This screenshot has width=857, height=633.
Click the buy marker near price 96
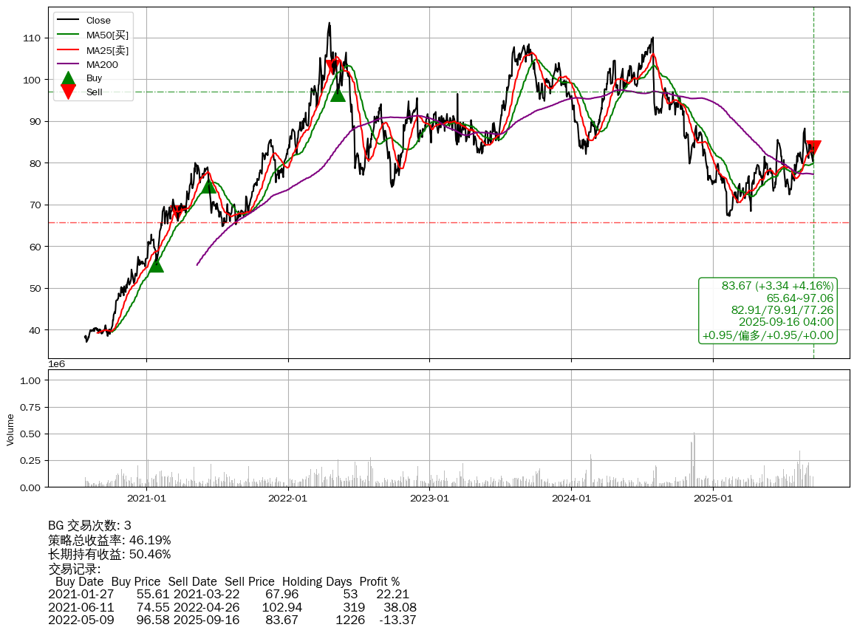(338, 94)
